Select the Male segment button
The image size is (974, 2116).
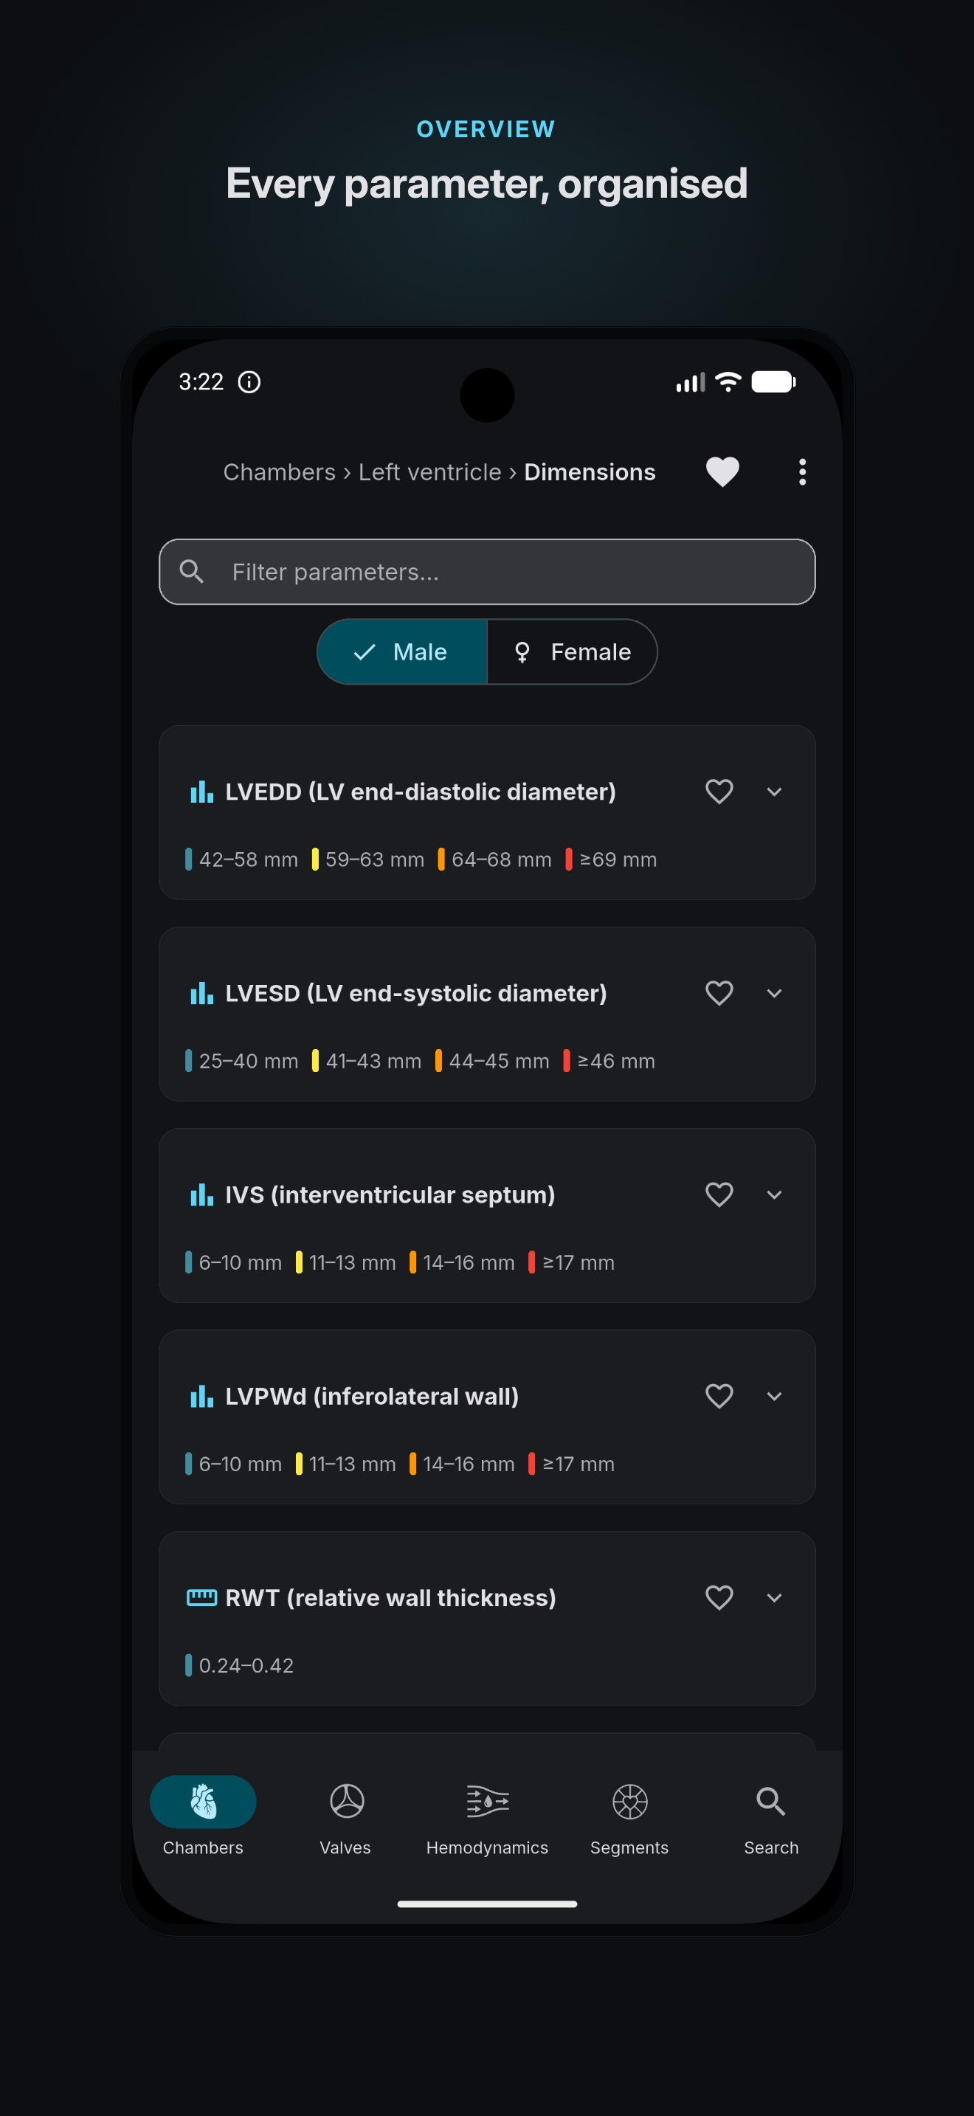[402, 652]
